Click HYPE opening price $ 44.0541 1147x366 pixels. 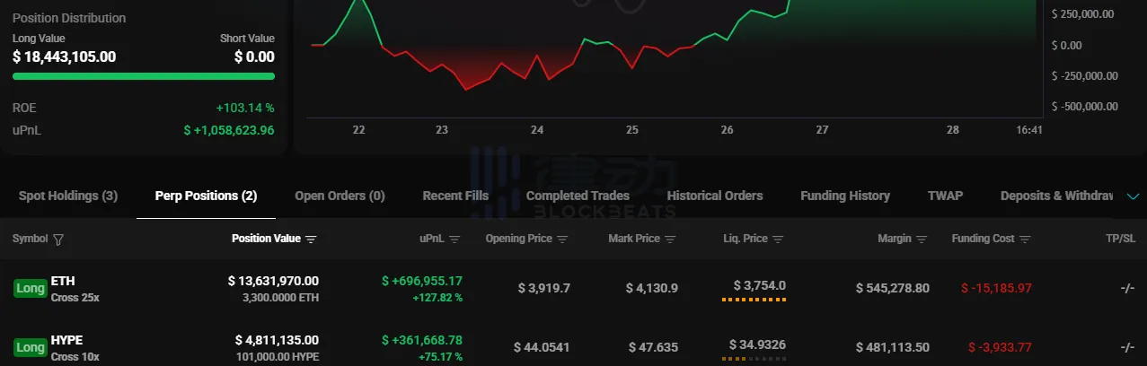coord(542,347)
